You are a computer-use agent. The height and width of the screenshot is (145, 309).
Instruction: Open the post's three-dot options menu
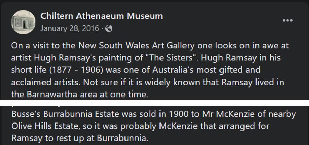(287, 21)
